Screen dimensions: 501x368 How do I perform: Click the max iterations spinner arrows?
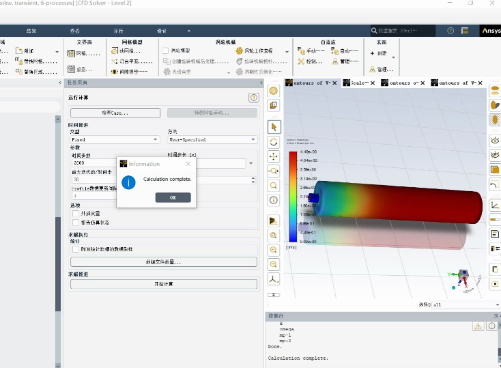click(253, 180)
